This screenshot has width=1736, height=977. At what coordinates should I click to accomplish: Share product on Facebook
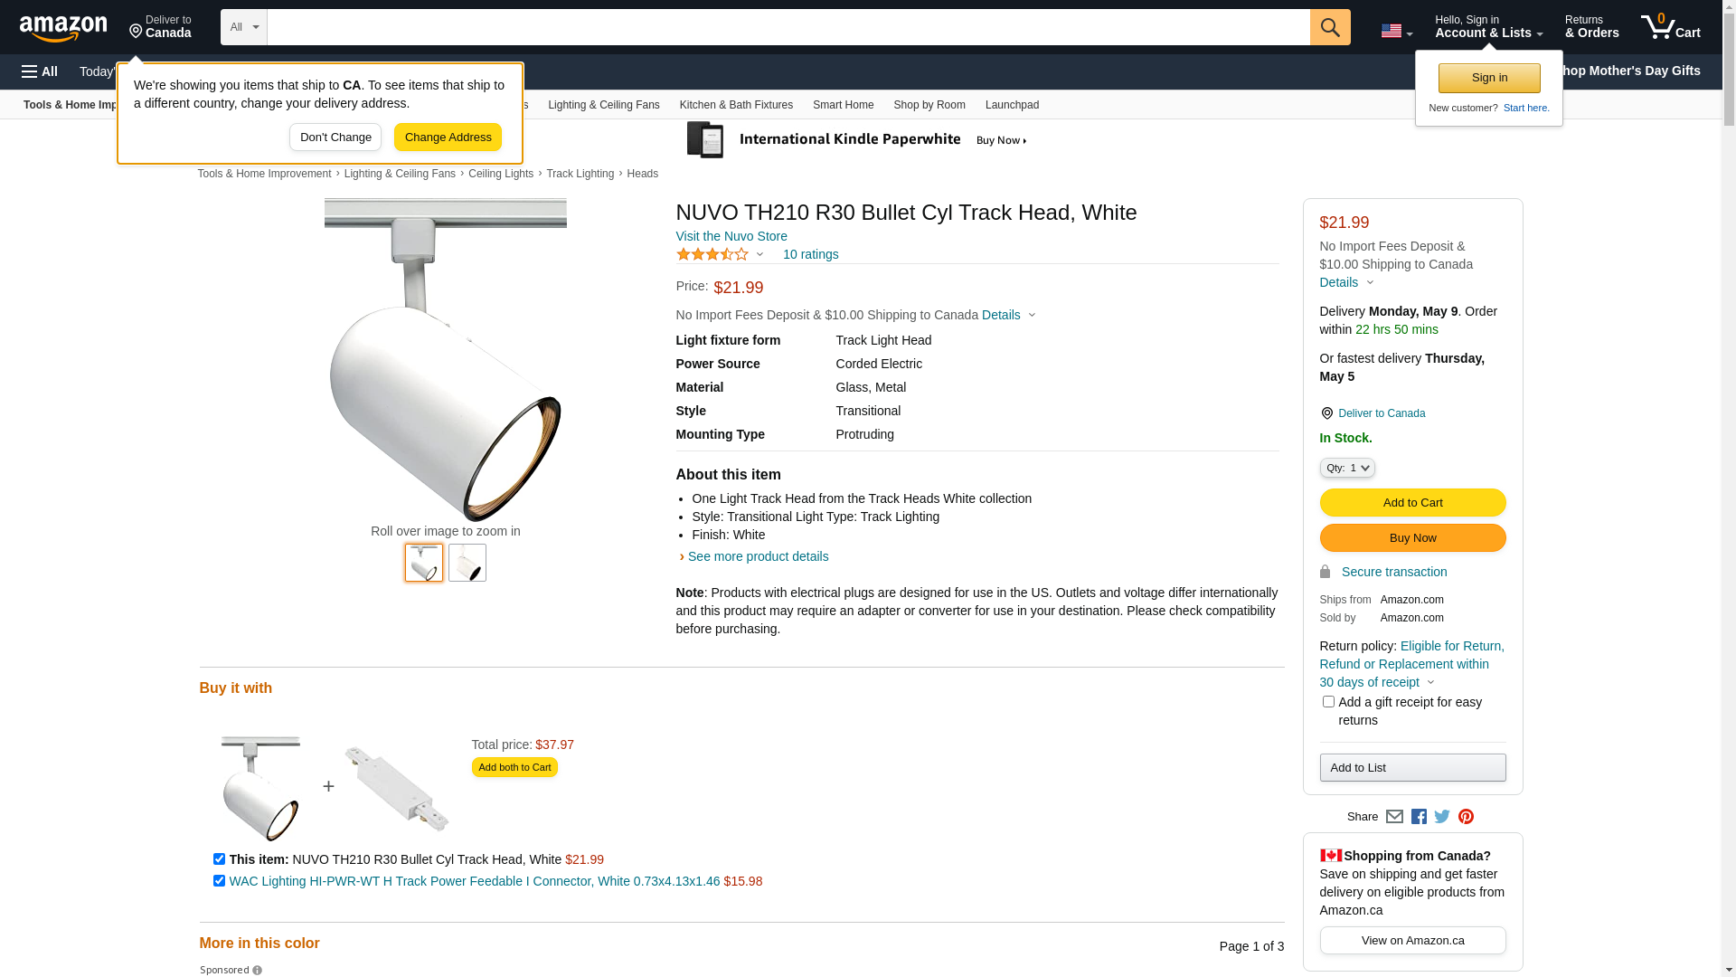click(1419, 817)
